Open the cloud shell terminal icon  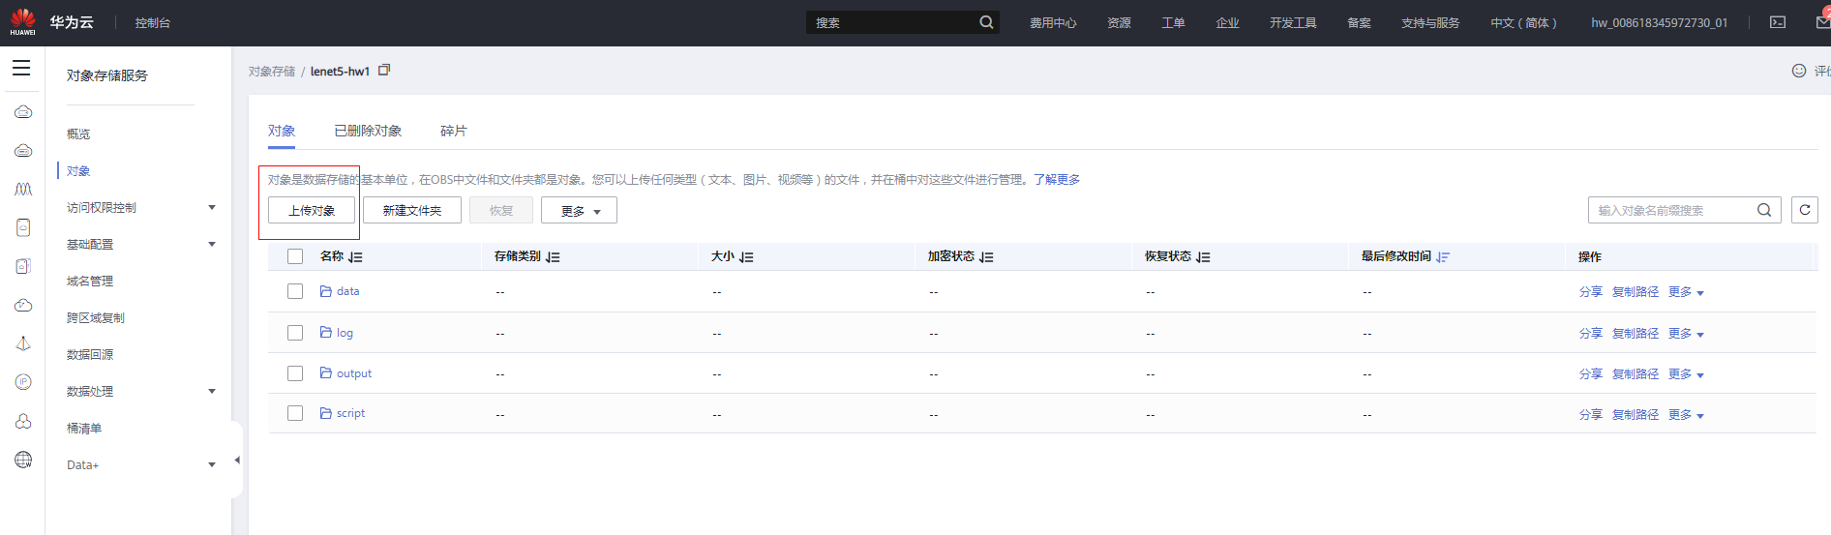(x=1778, y=22)
